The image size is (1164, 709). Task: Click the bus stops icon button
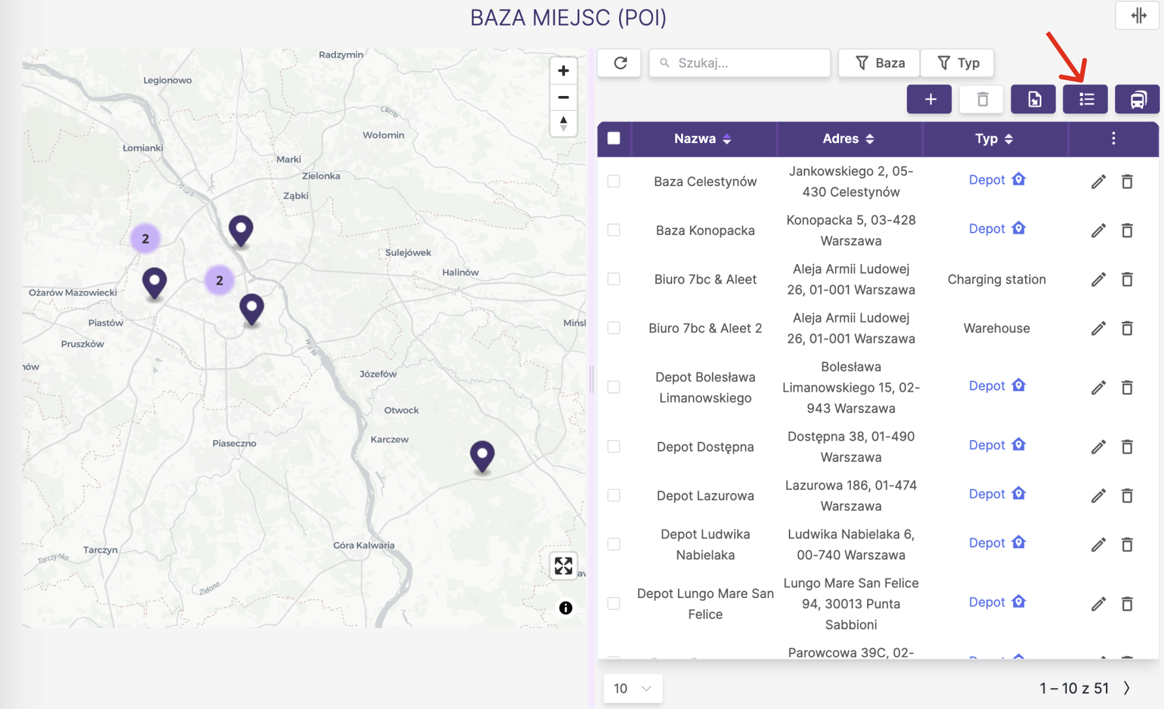1137,99
